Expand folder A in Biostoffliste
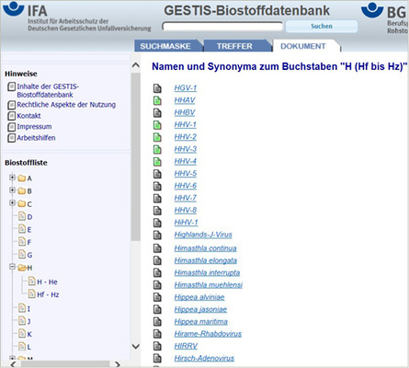This screenshot has width=409, height=368. tap(12, 178)
